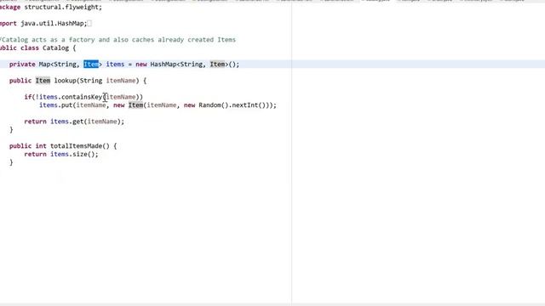Click the totalItemsMade method name
Image resolution: width=545 pixels, height=306 pixels.
click(76, 145)
